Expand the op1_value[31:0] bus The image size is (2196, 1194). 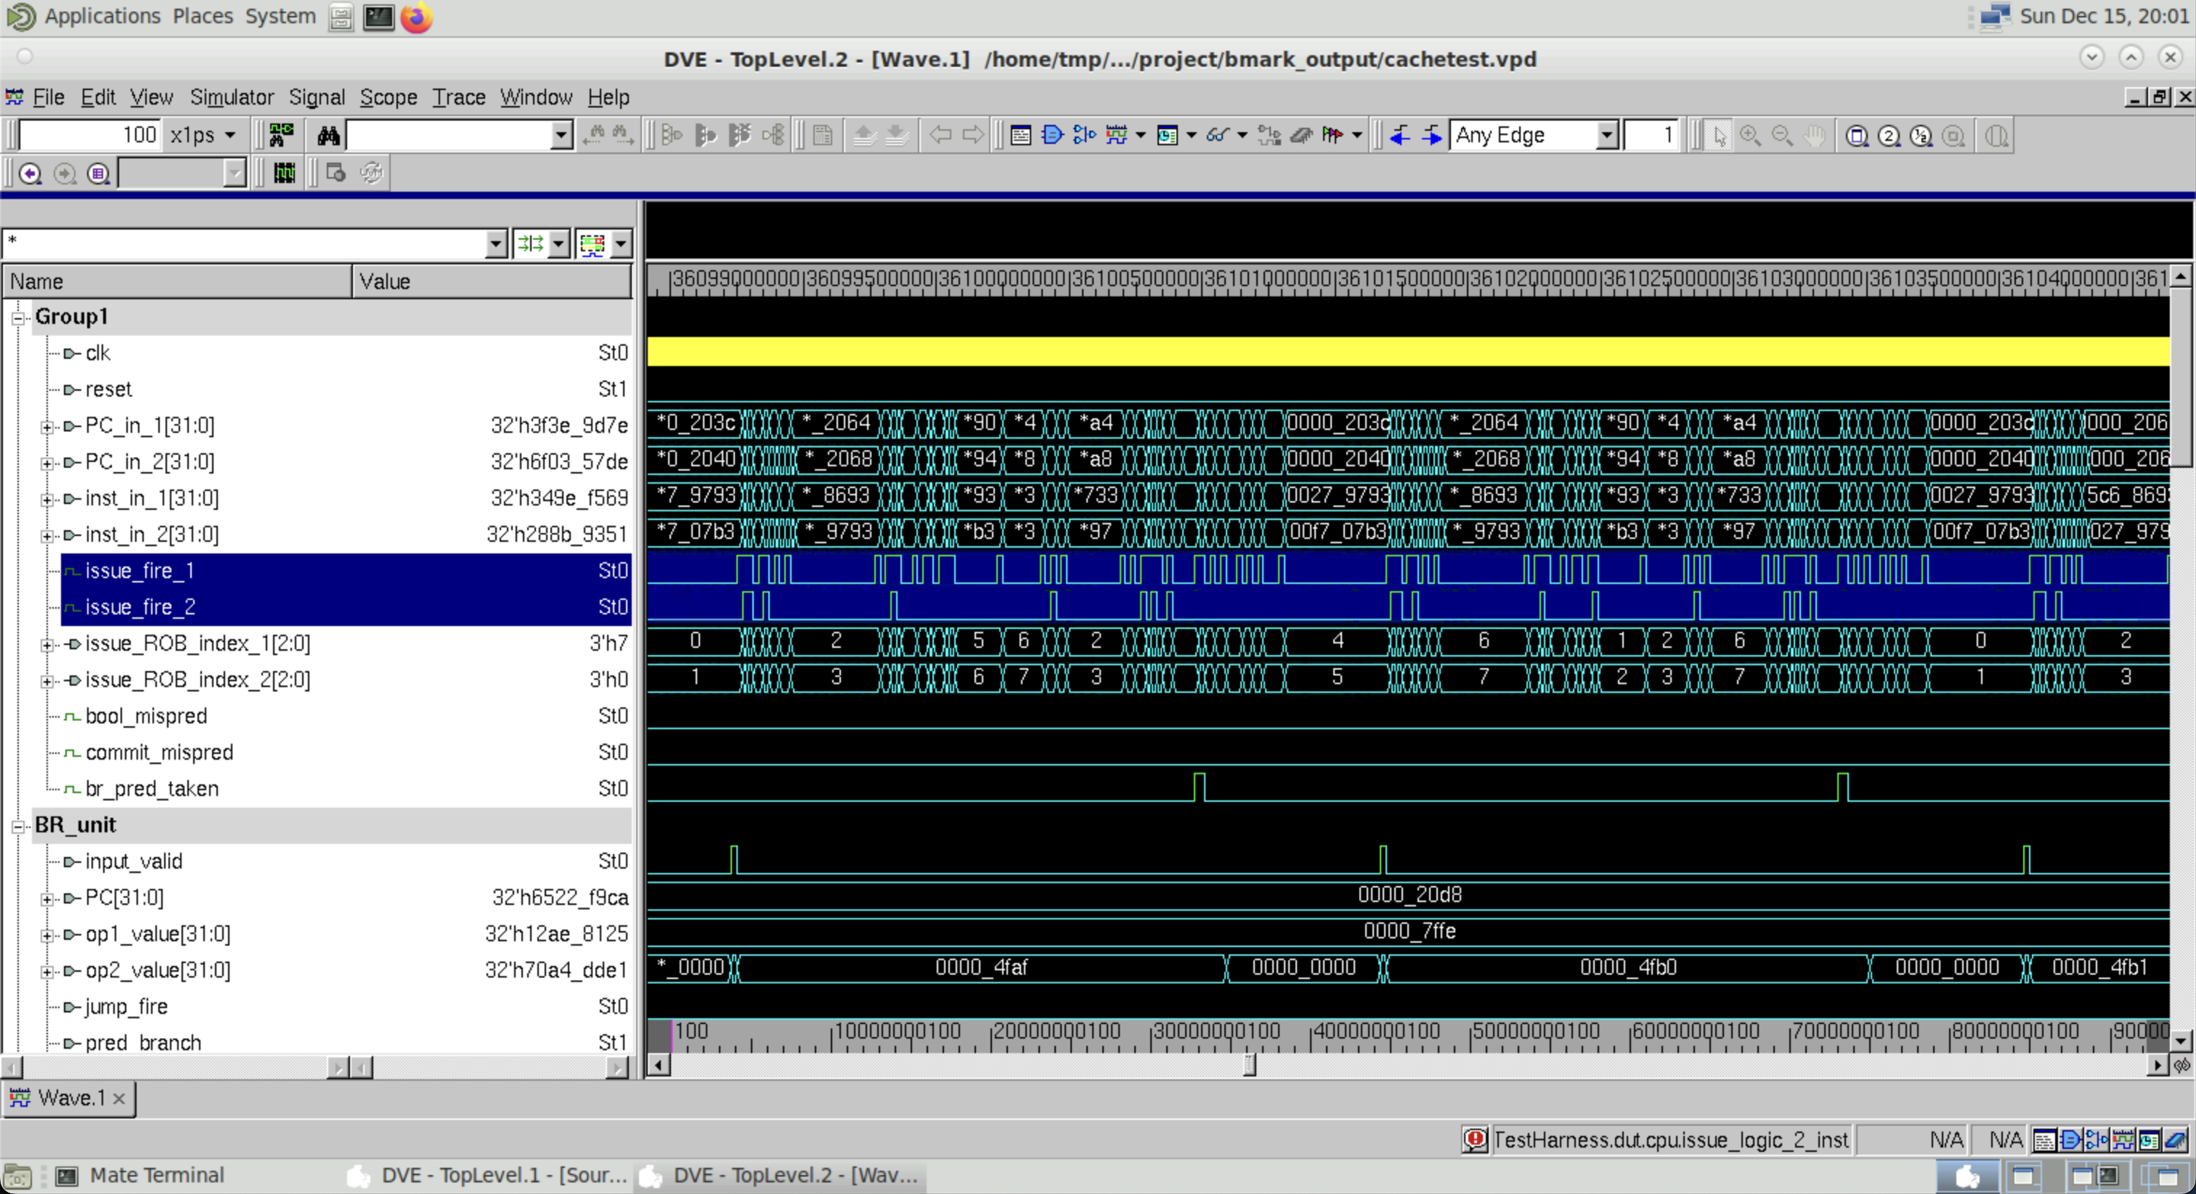coord(47,935)
